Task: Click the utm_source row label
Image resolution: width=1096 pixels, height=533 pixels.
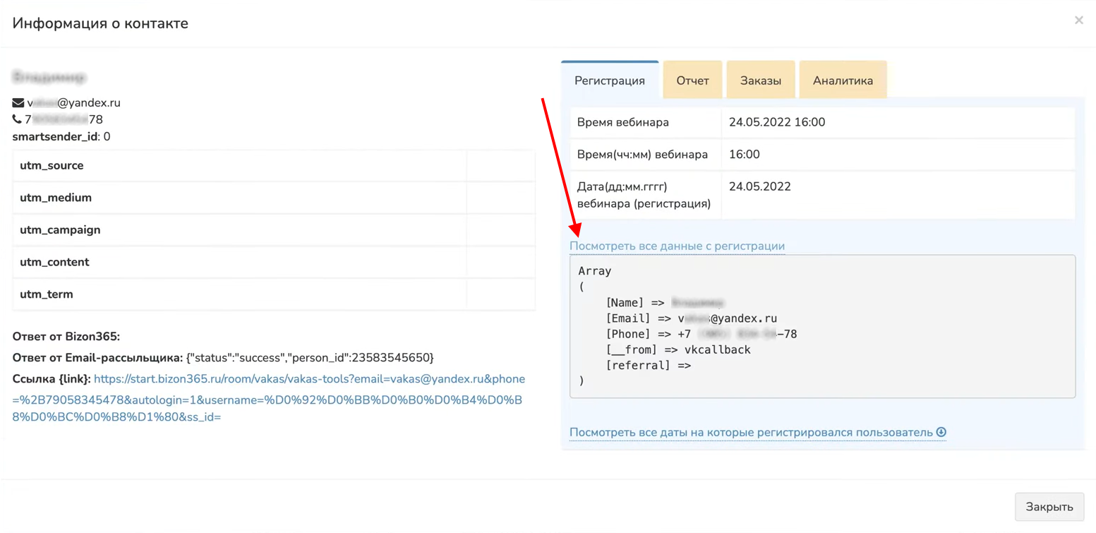Action: [x=52, y=166]
